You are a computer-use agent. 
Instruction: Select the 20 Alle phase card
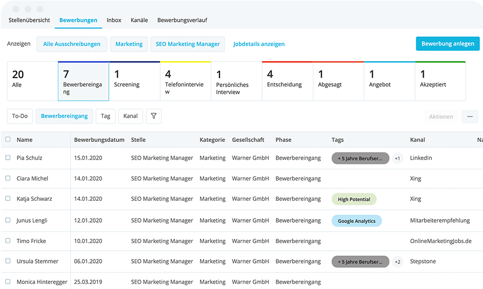[x=32, y=81]
